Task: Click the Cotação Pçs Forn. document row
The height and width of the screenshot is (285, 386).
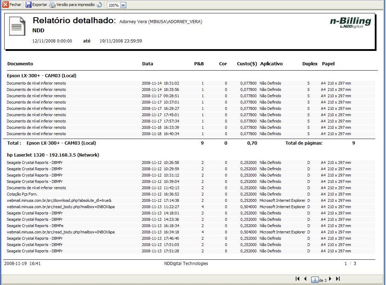Action: [22, 194]
